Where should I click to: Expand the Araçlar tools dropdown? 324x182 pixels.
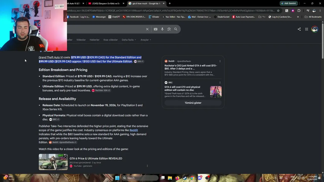[x=146, y=40]
